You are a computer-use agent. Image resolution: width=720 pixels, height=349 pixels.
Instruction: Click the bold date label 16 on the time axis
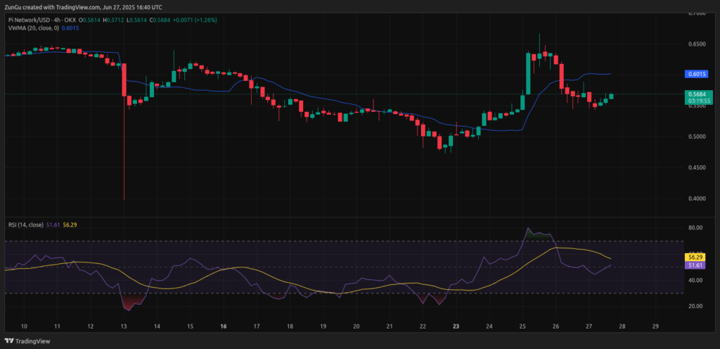[223, 326]
